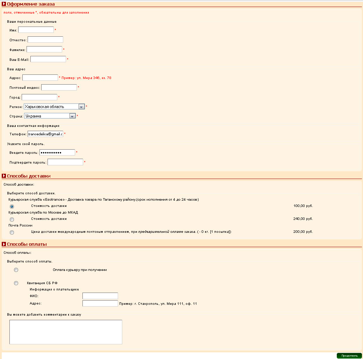The width and height of the screenshot is (363, 359).
Task: Open the Регион dropdown showing Харьковская область
Action: (x=54, y=107)
